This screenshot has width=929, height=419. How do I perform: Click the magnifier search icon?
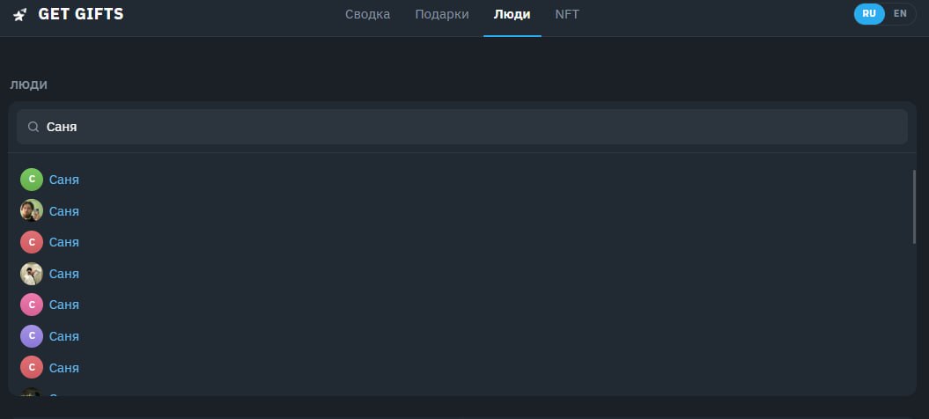[33, 127]
